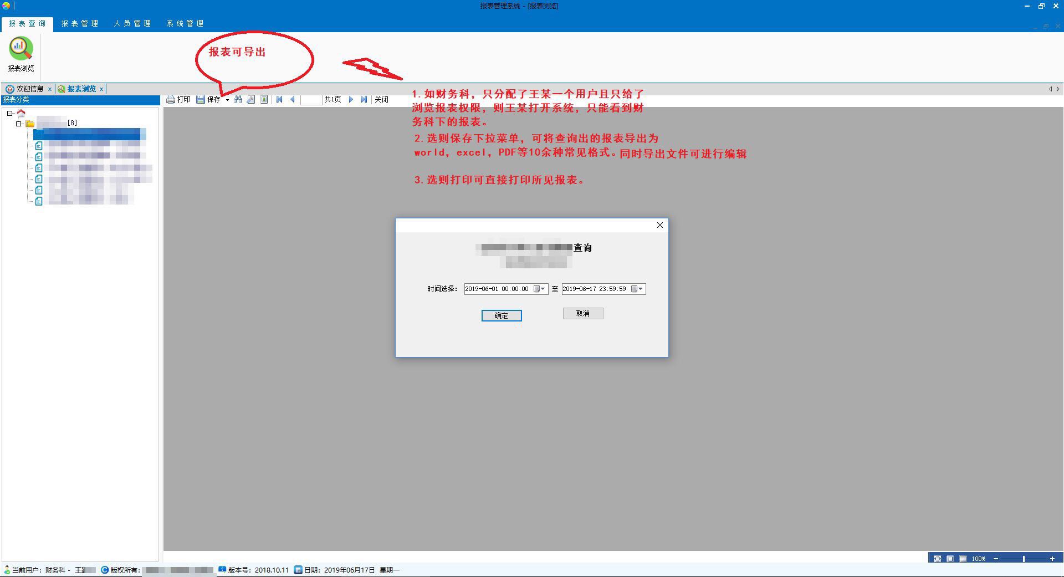Open the 保存 dropdown arrow
The image size is (1064, 577).
click(x=227, y=100)
